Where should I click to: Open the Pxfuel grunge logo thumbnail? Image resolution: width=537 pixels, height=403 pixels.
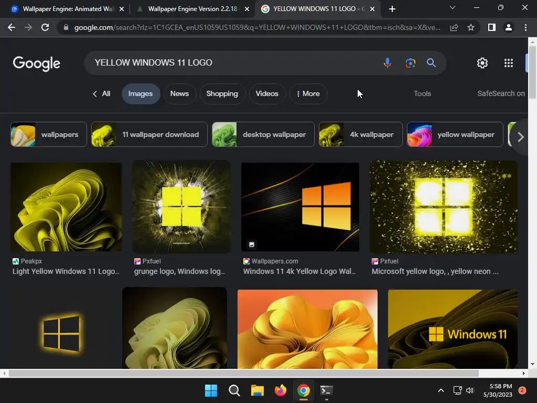click(x=181, y=207)
